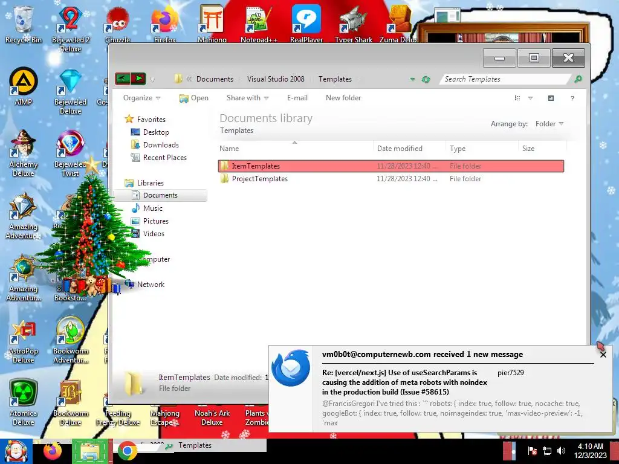619x464 pixels.
Task: Launch Notepad++ from the desktop
Action: [259, 24]
